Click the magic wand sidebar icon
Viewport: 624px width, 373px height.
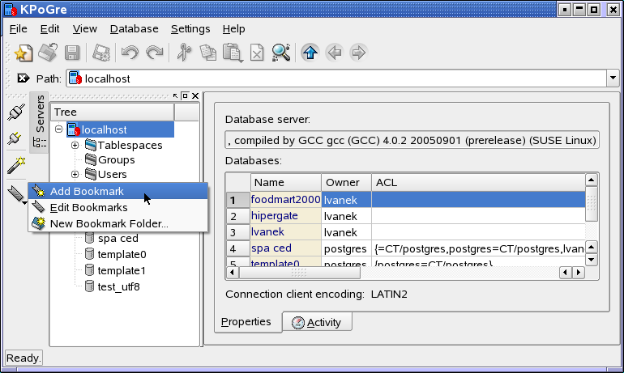(15, 166)
